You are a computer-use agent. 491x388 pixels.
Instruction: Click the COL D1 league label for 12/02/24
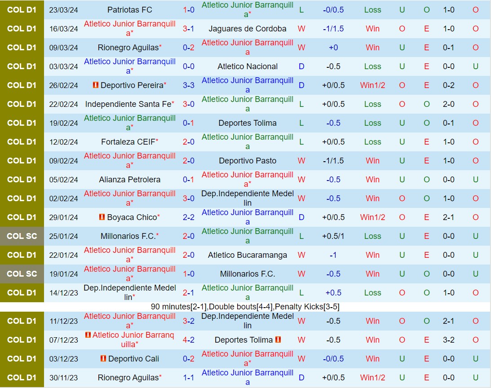point(22,142)
